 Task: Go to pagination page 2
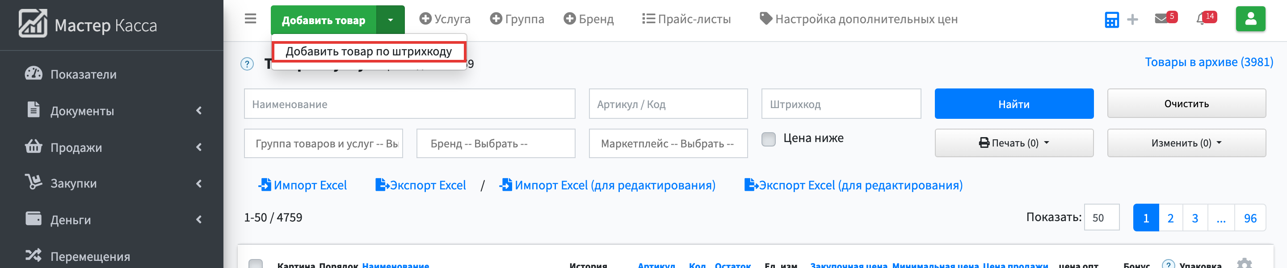pos(1171,218)
